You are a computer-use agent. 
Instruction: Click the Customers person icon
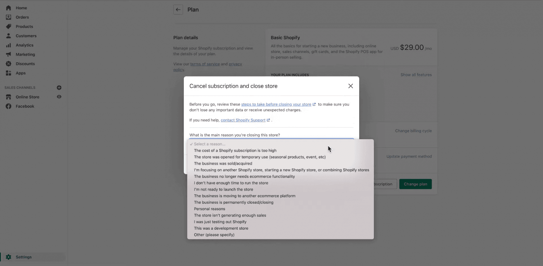(x=9, y=36)
